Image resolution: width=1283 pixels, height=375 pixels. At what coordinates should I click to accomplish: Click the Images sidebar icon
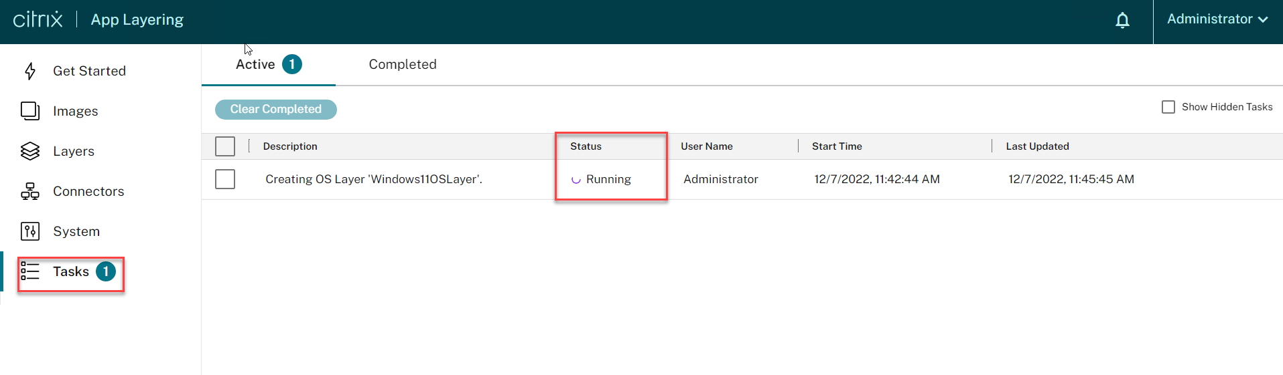pyautogui.click(x=30, y=111)
